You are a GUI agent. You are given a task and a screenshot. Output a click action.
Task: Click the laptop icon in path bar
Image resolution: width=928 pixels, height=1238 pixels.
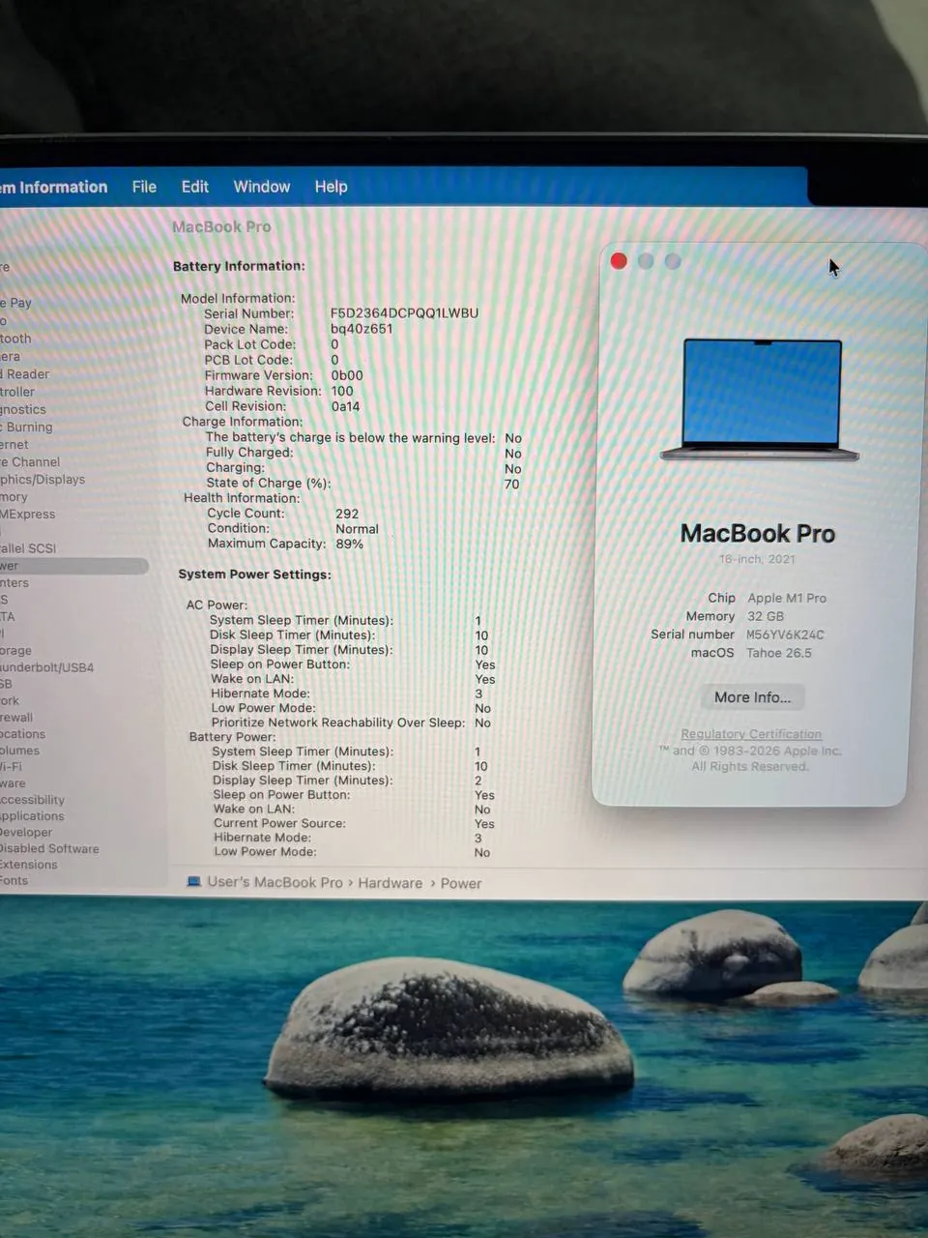click(193, 882)
